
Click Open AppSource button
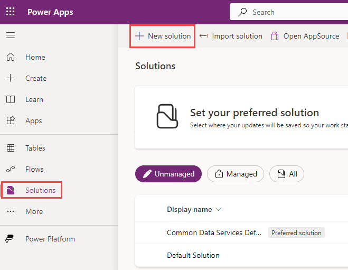(x=305, y=36)
